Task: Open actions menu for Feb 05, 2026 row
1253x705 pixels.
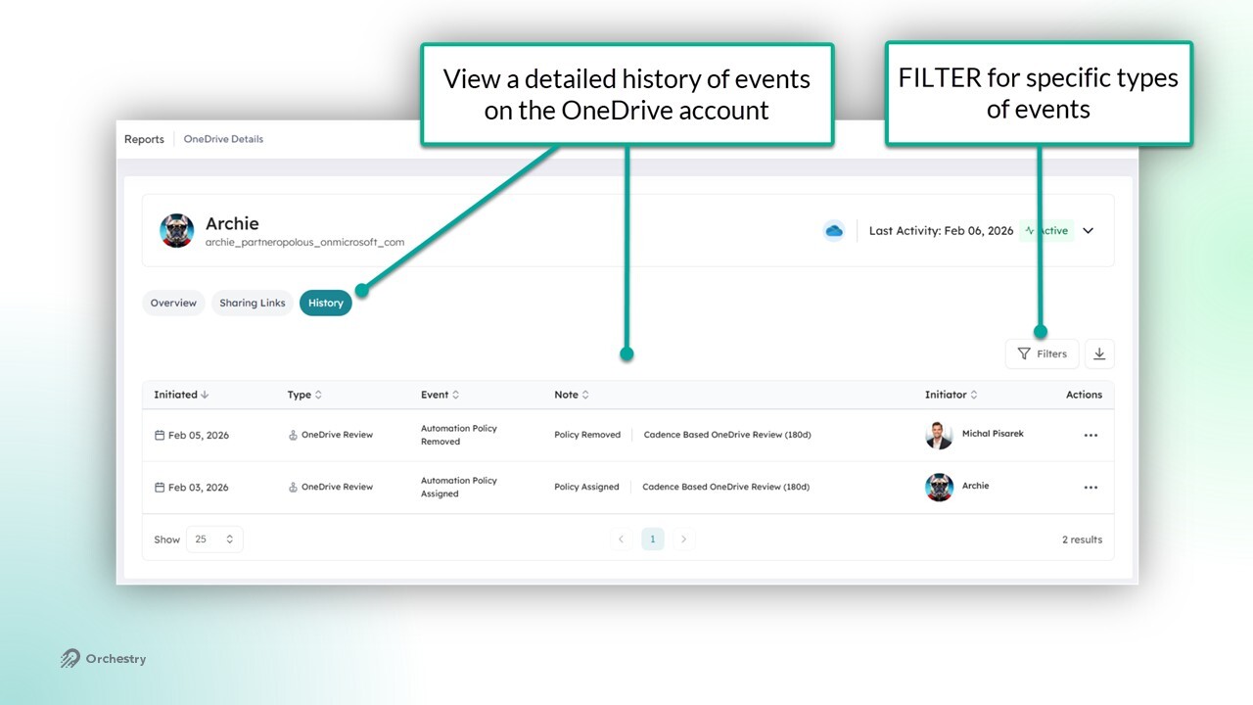Action: [1091, 436]
